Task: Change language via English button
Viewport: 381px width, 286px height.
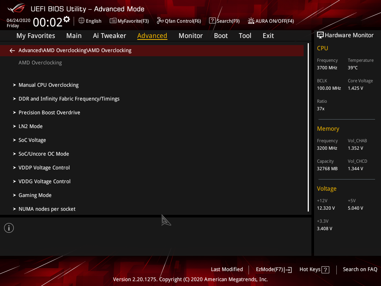Action: (93, 21)
